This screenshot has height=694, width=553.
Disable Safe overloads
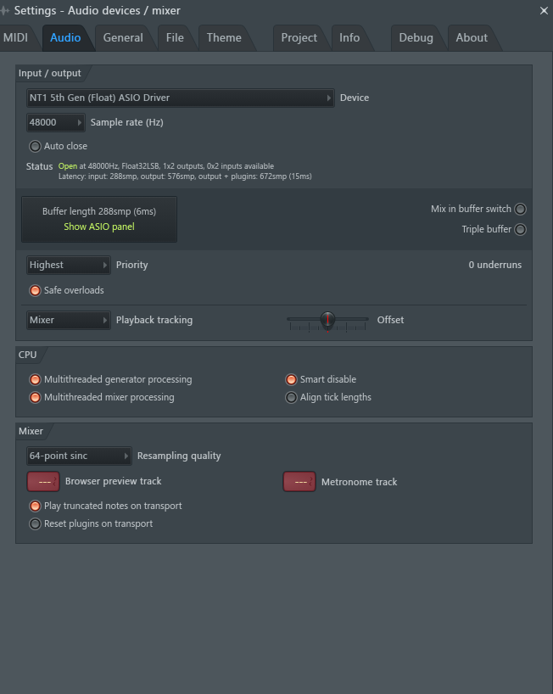tap(35, 290)
